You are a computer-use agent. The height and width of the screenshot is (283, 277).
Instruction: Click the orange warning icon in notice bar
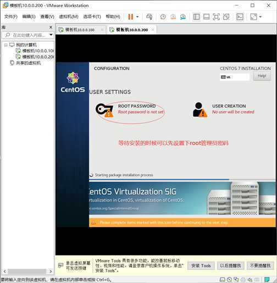pos(93,223)
